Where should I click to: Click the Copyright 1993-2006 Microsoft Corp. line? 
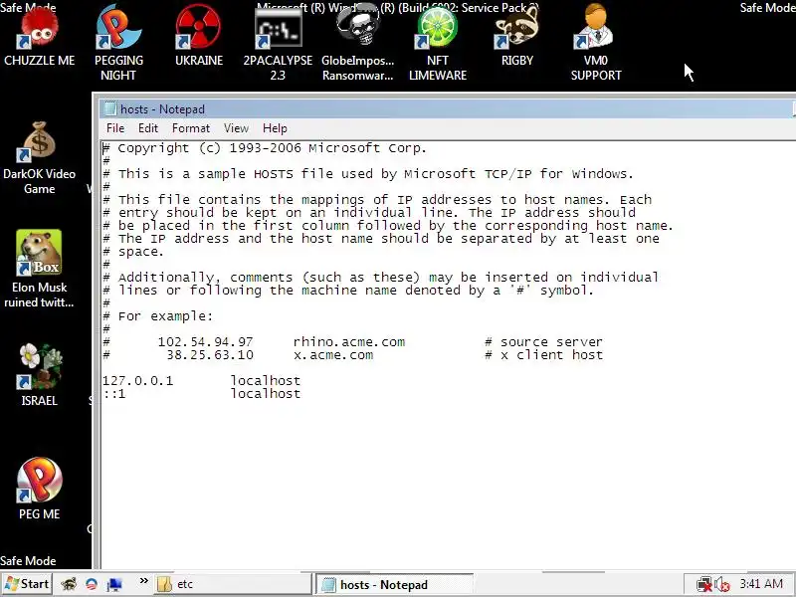[265, 148]
